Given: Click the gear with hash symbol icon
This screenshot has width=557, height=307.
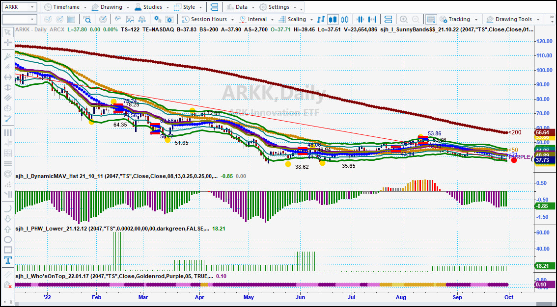Looking at the screenshot, I should pos(157,19).
